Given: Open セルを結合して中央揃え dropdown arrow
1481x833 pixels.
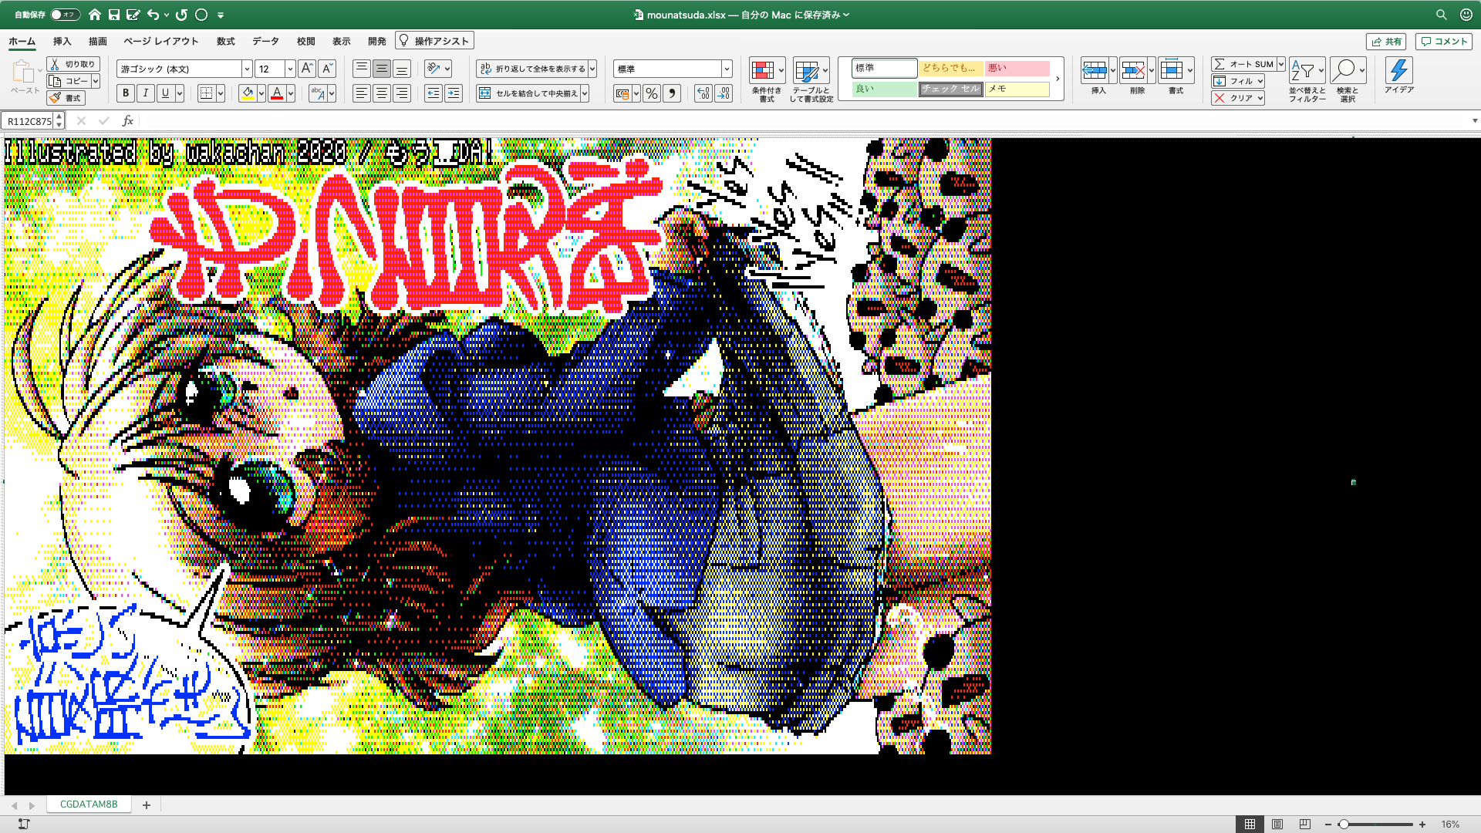Looking at the screenshot, I should pos(585,93).
